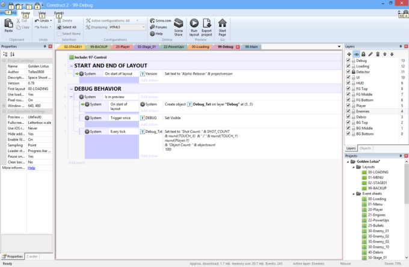Toggle the Player layer checkbox
The image size is (409, 267).
[x=348, y=106]
